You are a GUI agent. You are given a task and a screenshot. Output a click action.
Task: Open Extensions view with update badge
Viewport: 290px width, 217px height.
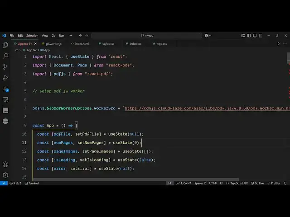point(5,89)
